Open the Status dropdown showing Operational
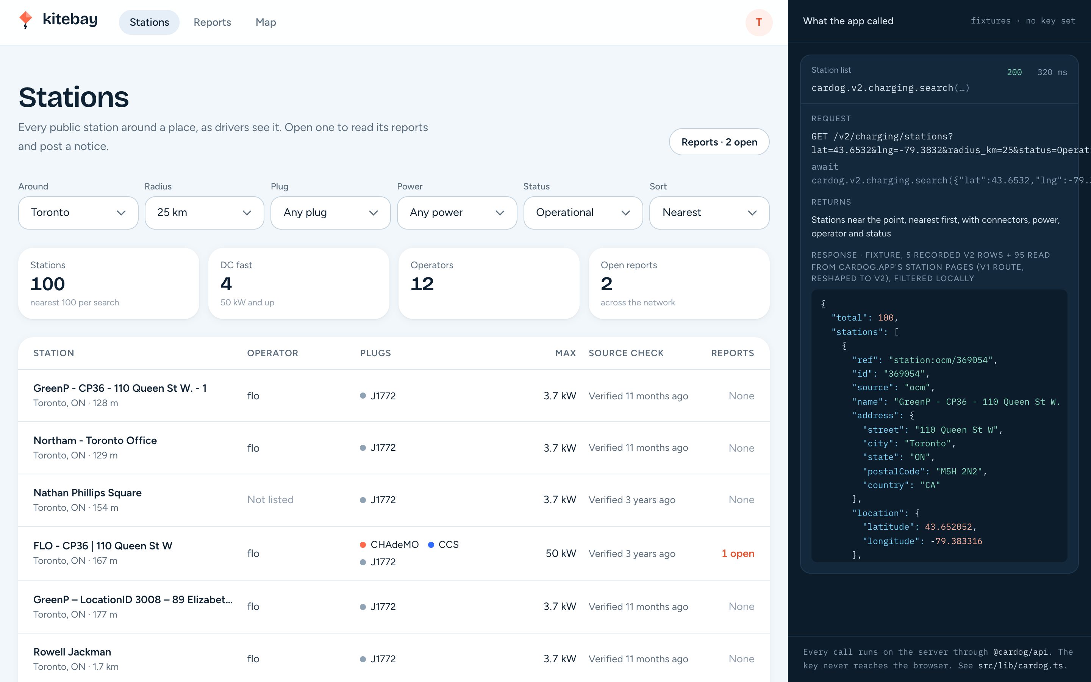The width and height of the screenshot is (1091, 682). pos(583,213)
